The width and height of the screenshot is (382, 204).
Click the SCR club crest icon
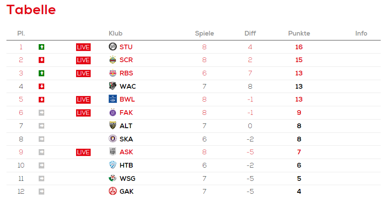pyautogui.click(x=113, y=60)
